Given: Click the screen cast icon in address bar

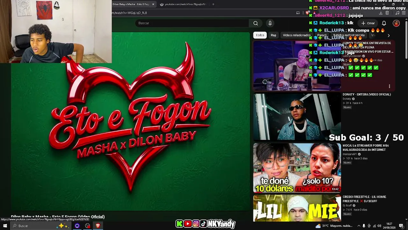Looking at the screenshot, I should (x=298, y=13).
